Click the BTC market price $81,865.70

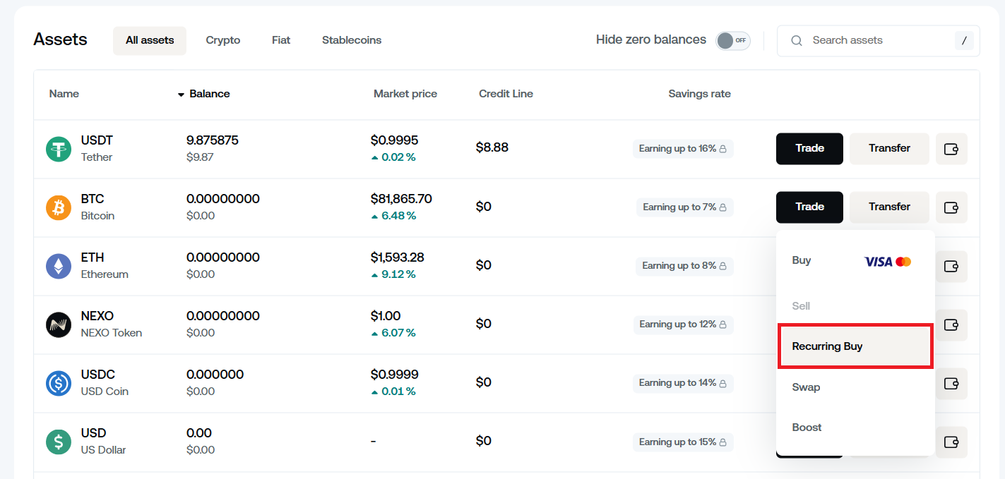401,199
